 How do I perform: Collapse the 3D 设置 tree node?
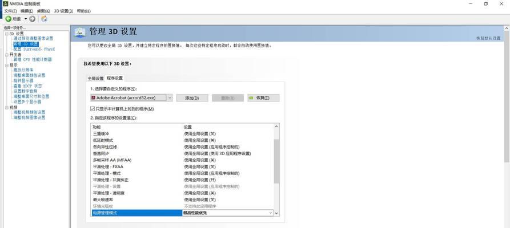tap(6, 34)
